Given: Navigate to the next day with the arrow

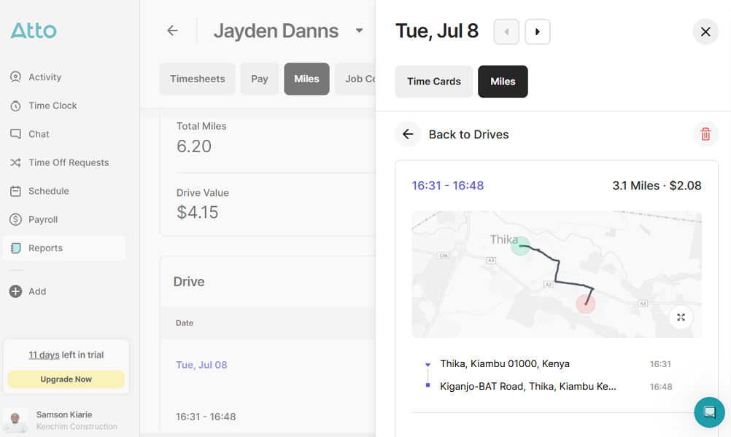Looking at the screenshot, I should tap(537, 31).
